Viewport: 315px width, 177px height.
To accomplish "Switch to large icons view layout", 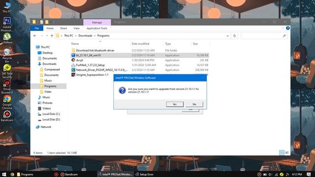I will click(x=287, y=153).
